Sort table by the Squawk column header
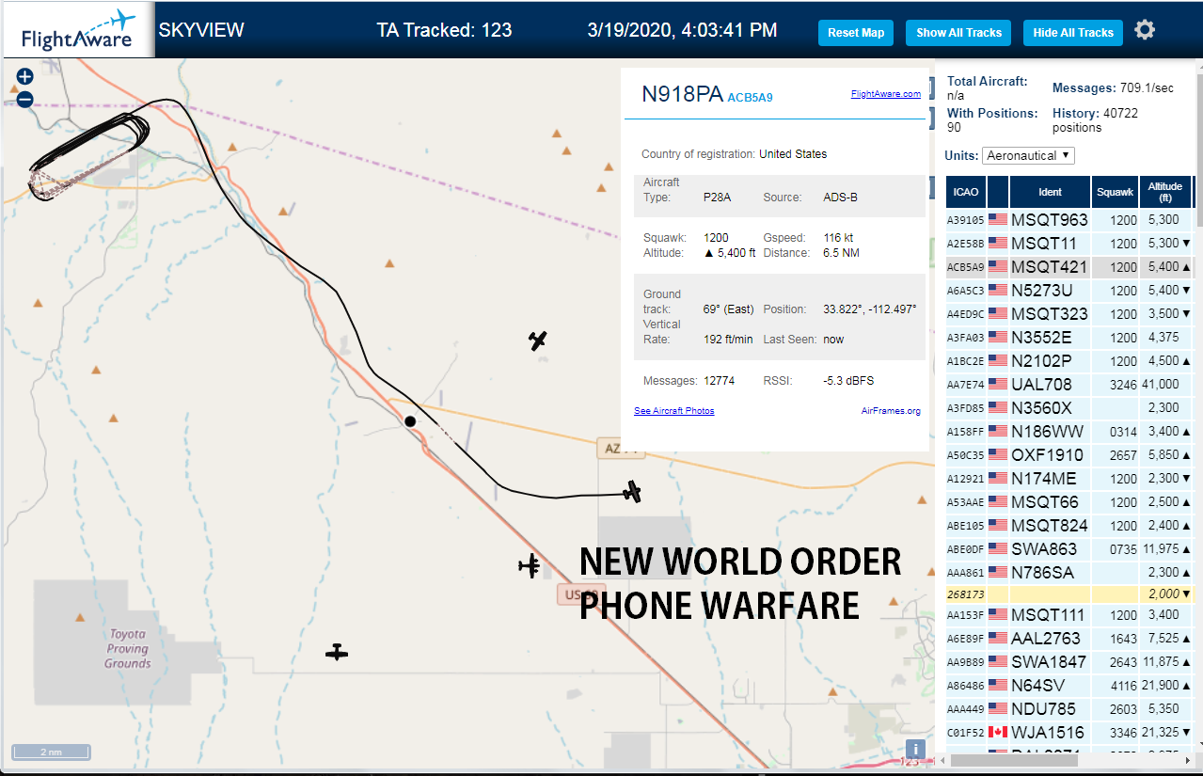 [1116, 192]
